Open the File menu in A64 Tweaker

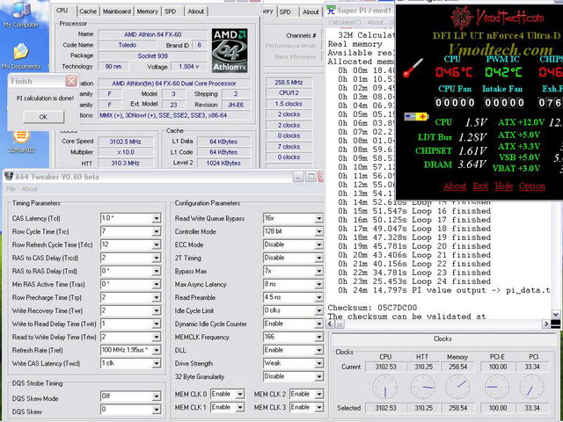(x=11, y=189)
